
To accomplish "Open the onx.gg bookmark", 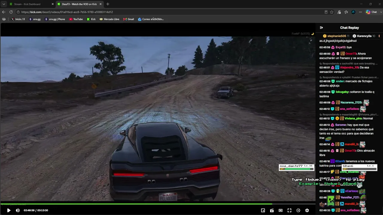I will click(35, 19).
